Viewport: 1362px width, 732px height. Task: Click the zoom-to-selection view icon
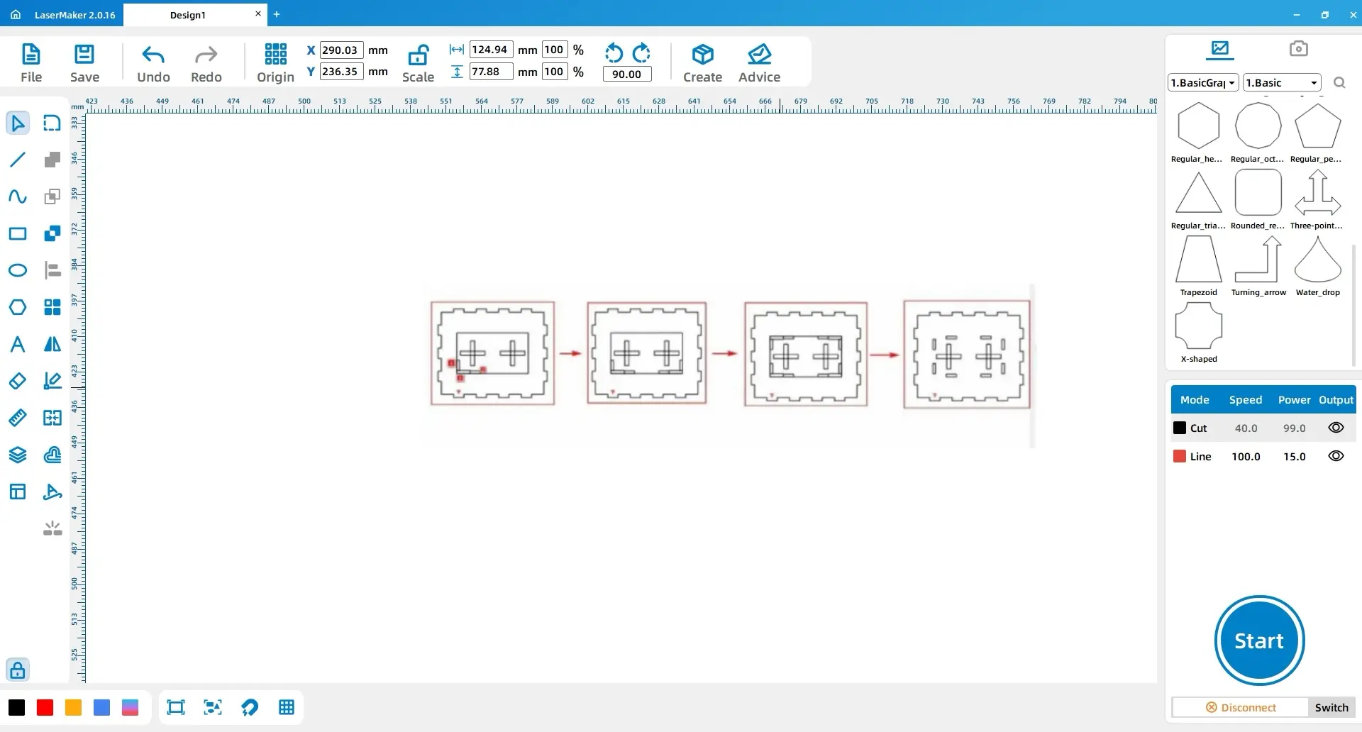coord(212,707)
